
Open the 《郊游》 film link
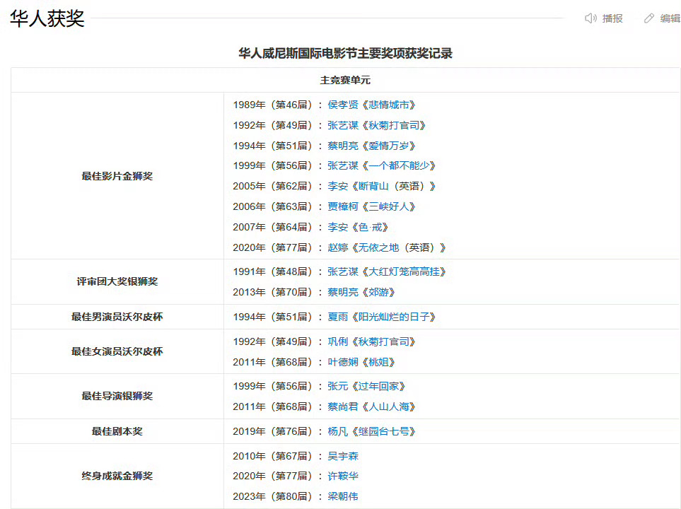[378, 292]
